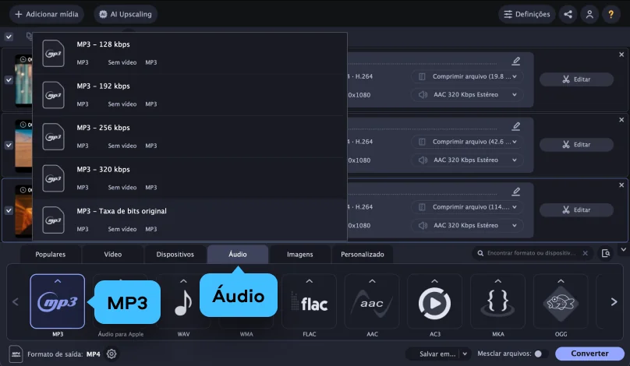Click Editar for the first file

pyautogui.click(x=576, y=79)
